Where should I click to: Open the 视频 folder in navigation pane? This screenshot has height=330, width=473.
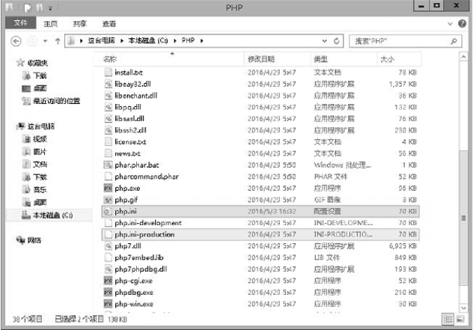pos(40,138)
